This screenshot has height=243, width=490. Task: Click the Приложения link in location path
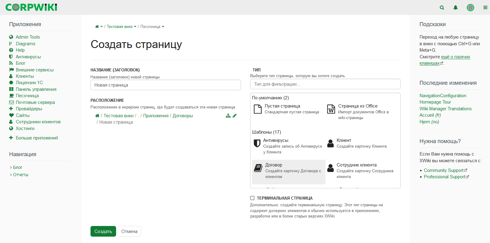point(156,116)
